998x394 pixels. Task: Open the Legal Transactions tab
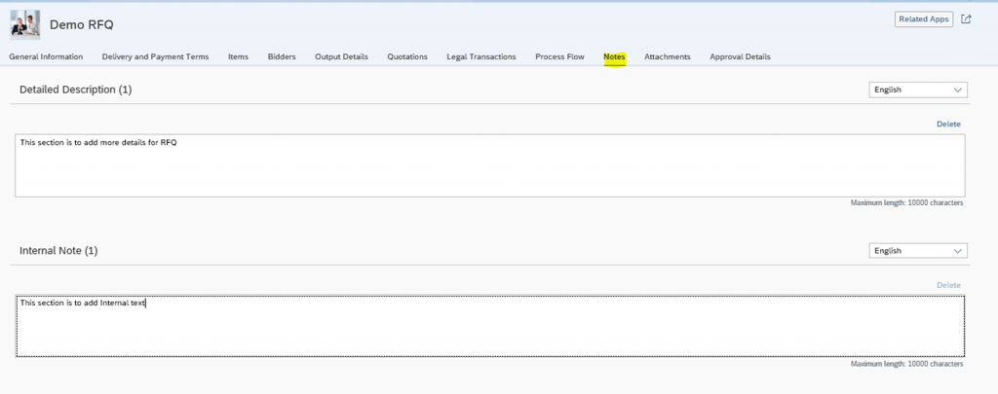pos(481,56)
